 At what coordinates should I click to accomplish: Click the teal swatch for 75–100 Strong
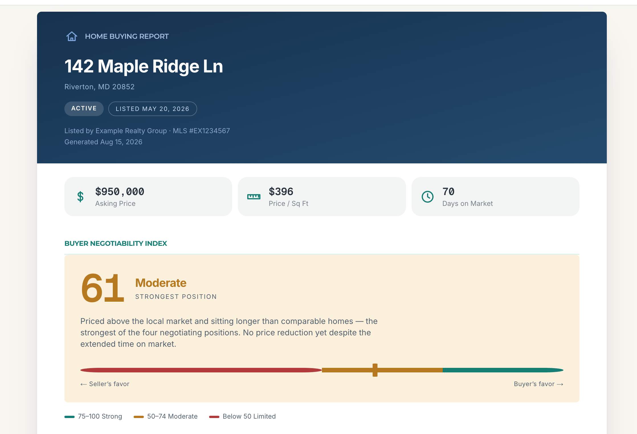coord(70,417)
